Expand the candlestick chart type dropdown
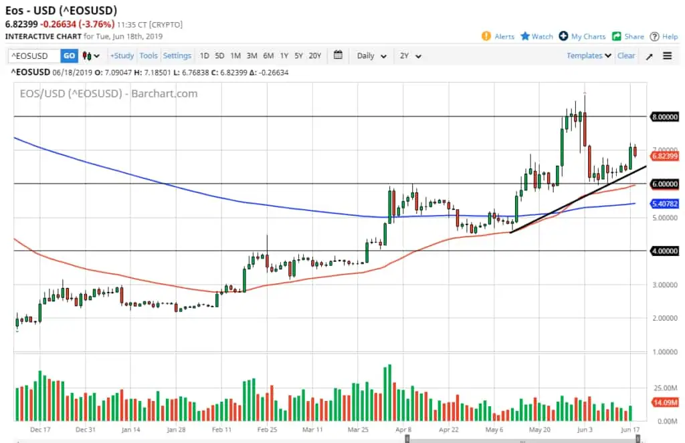This screenshot has height=443, width=685. click(x=91, y=56)
